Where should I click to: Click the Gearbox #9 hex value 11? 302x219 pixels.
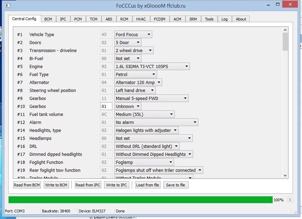(106, 98)
